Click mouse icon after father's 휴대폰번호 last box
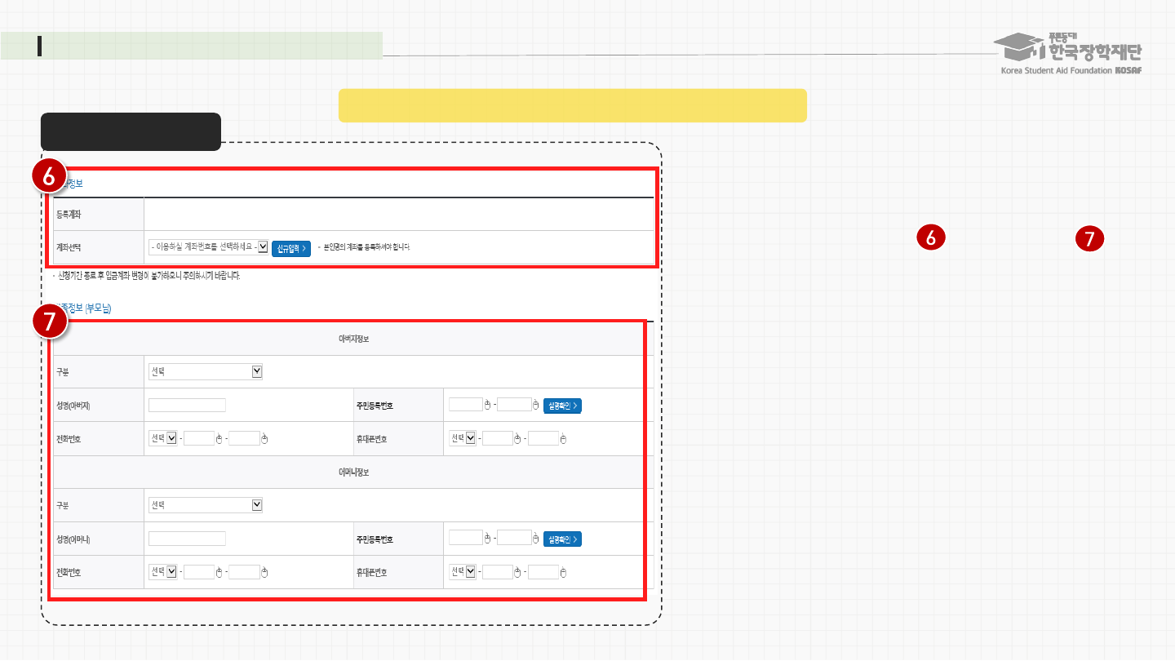 pos(563,439)
